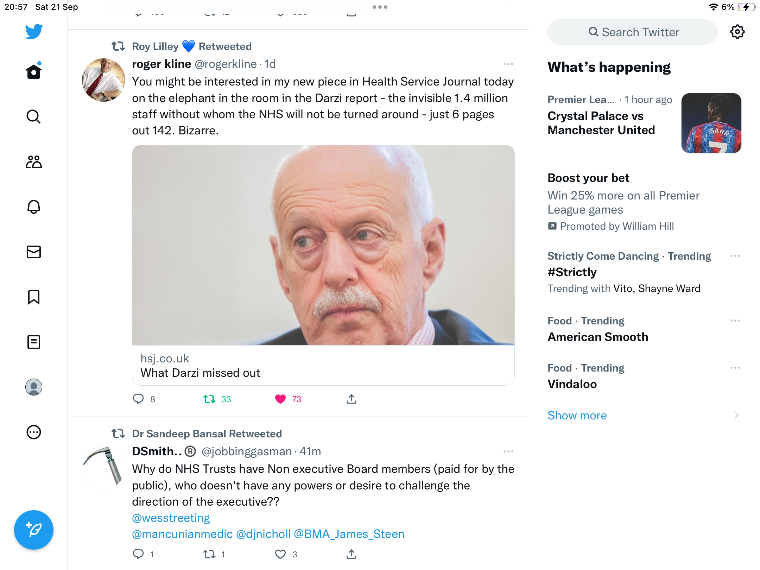Expand Show more trends chevron
760x570 pixels.
pyautogui.click(x=736, y=415)
